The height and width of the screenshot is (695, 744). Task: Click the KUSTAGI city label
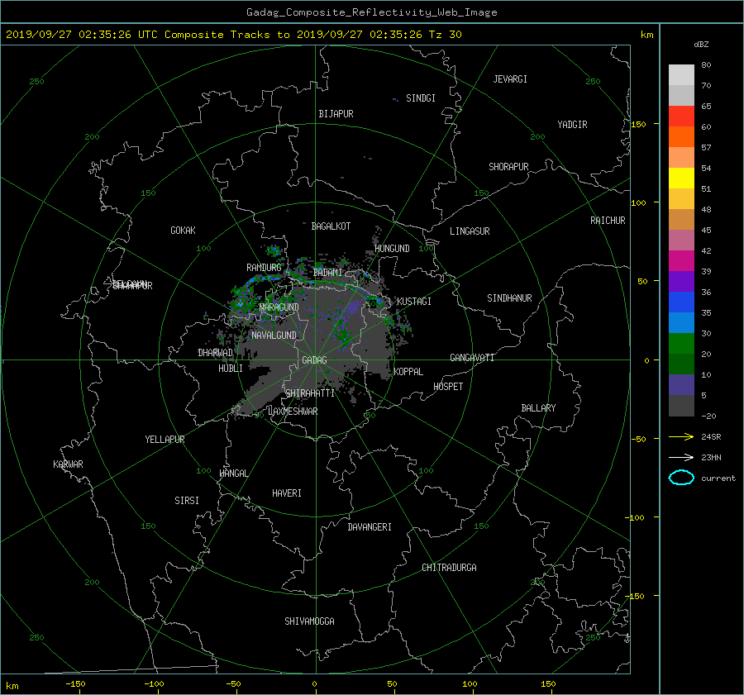[414, 302]
